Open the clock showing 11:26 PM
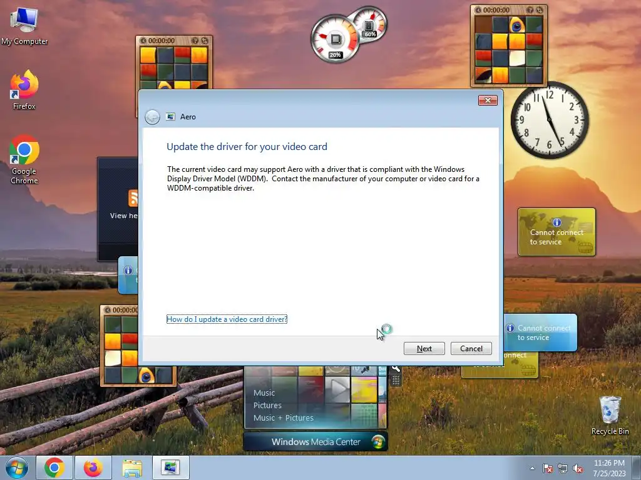 (609, 467)
